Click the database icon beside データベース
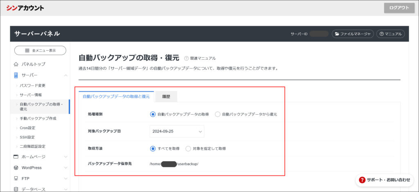 click(x=16, y=189)
